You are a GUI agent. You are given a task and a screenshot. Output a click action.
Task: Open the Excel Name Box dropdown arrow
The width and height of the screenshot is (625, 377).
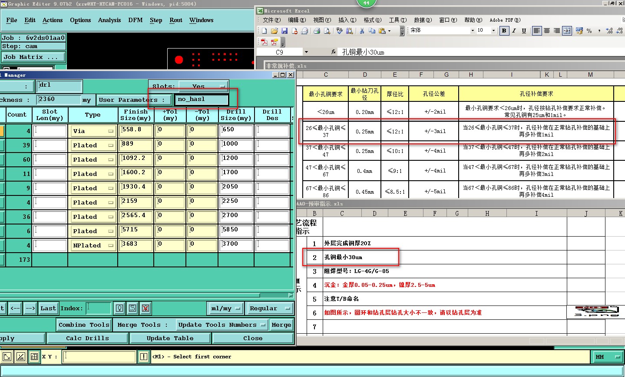click(x=306, y=52)
